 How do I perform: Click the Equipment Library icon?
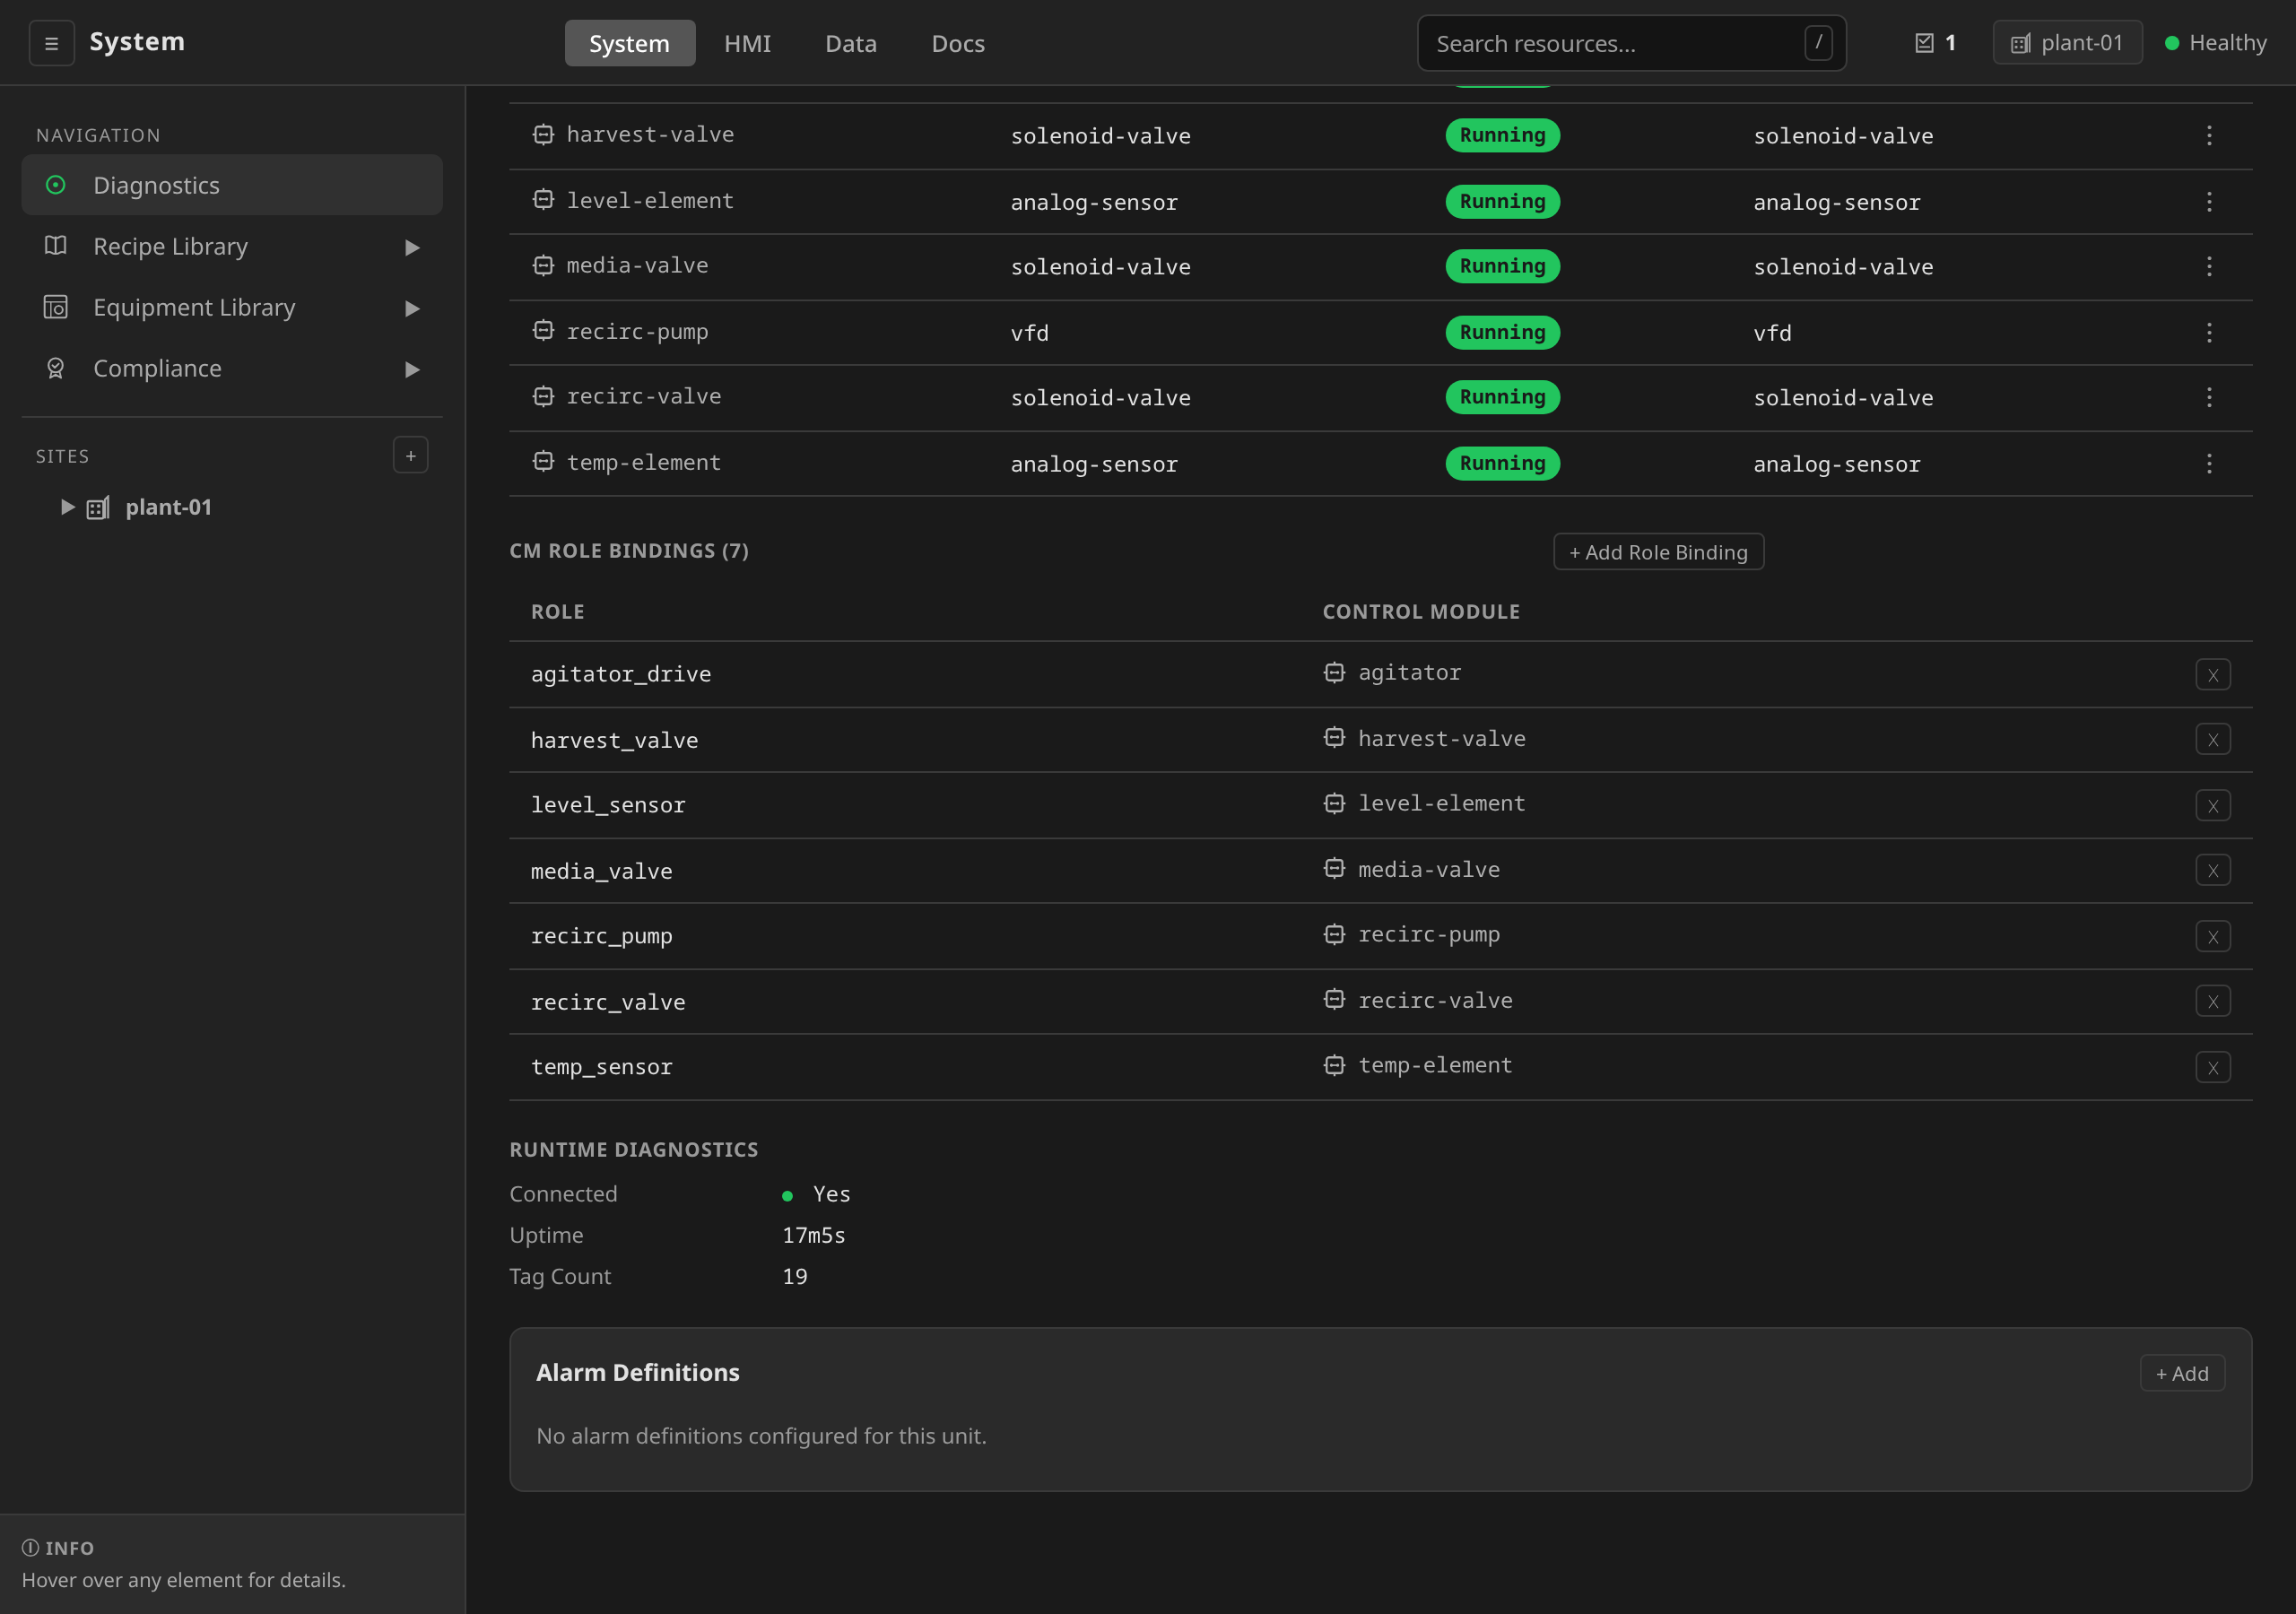pyautogui.click(x=56, y=307)
